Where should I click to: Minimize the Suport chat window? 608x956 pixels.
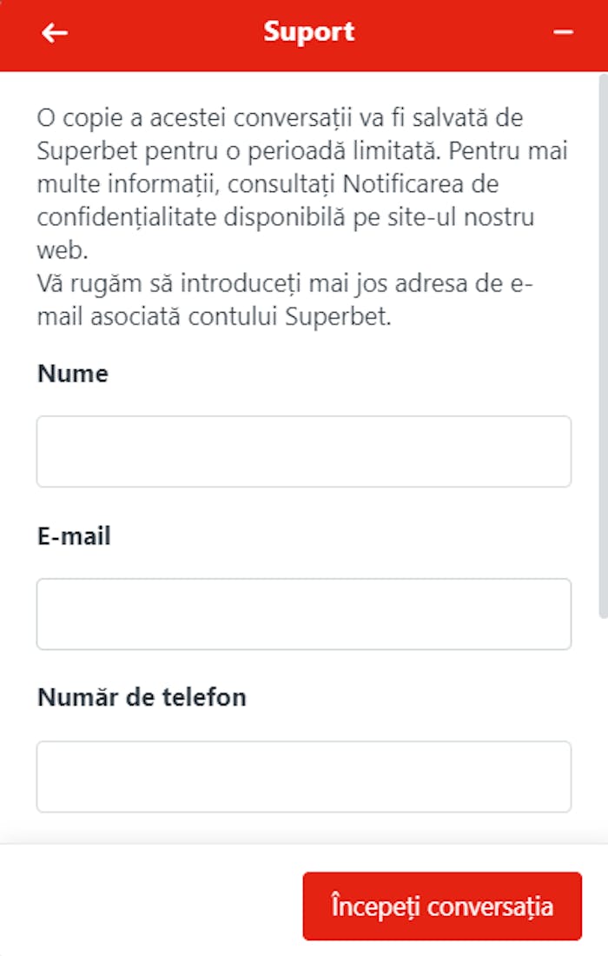click(x=564, y=33)
